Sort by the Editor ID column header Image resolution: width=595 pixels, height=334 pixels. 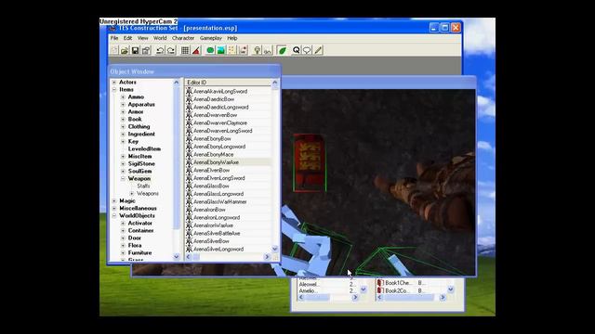click(x=228, y=83)
